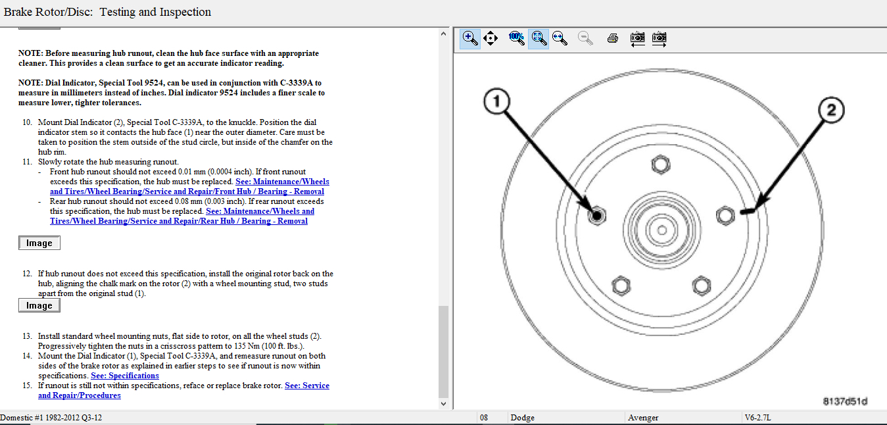
Task: Select the zoom in magnifier tool
Action: [x=469, y=38]
